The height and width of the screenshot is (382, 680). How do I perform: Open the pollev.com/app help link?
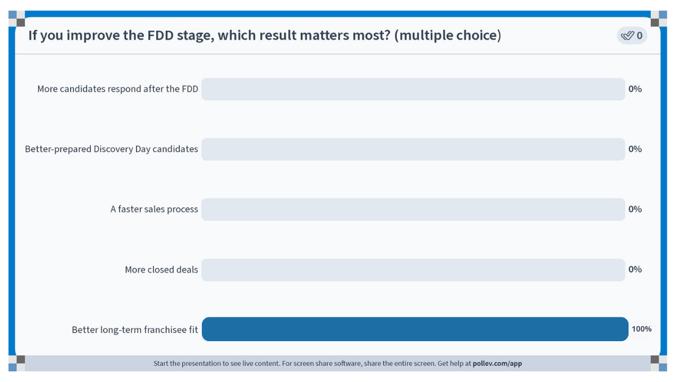(497, 363)
